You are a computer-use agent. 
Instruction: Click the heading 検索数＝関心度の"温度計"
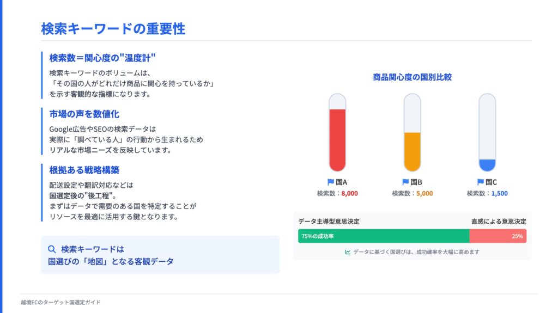[x=102, y=58]
